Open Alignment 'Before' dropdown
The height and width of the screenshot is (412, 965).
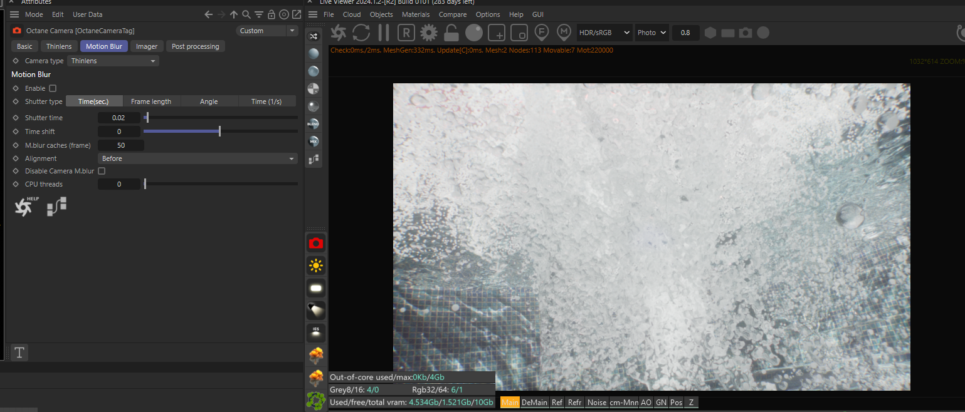[198, 158]
